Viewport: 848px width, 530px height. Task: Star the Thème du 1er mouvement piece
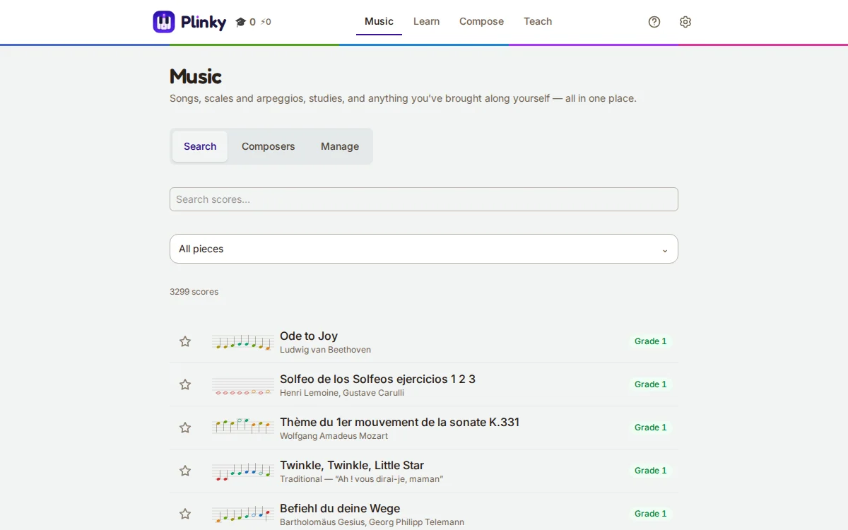click(185, 428)
